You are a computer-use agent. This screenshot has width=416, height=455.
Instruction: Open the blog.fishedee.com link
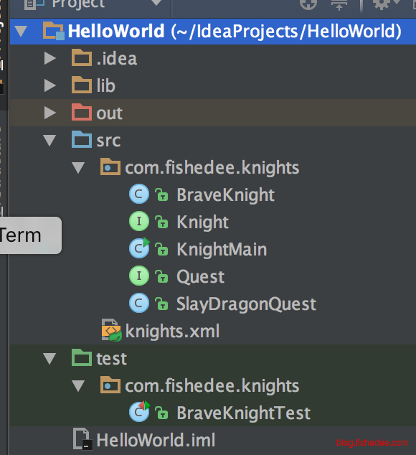pyautogui.click(x=372, y=443)
